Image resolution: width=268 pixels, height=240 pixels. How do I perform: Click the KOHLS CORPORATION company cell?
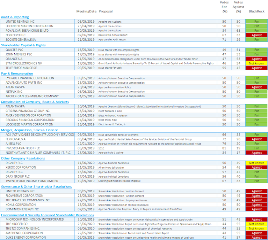click(x=37, y=205)
